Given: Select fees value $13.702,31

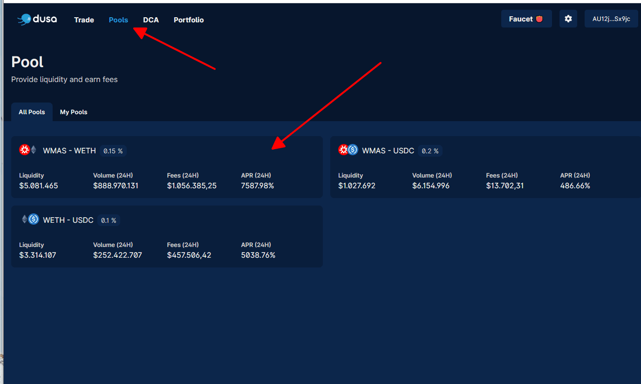Looking at the screenshot, I should 505,185.
